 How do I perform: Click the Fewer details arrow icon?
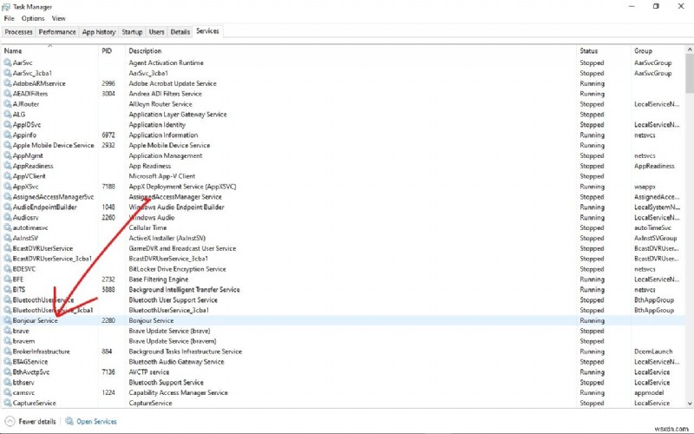tap(10, 421)
